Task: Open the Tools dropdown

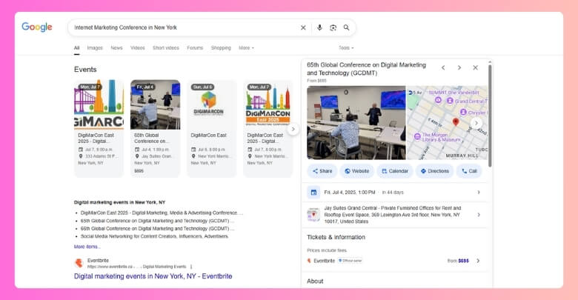Action: (x=346, y=48)
